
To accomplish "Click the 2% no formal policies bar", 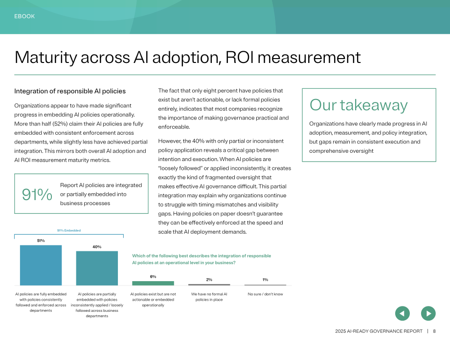I will point(209,285).
